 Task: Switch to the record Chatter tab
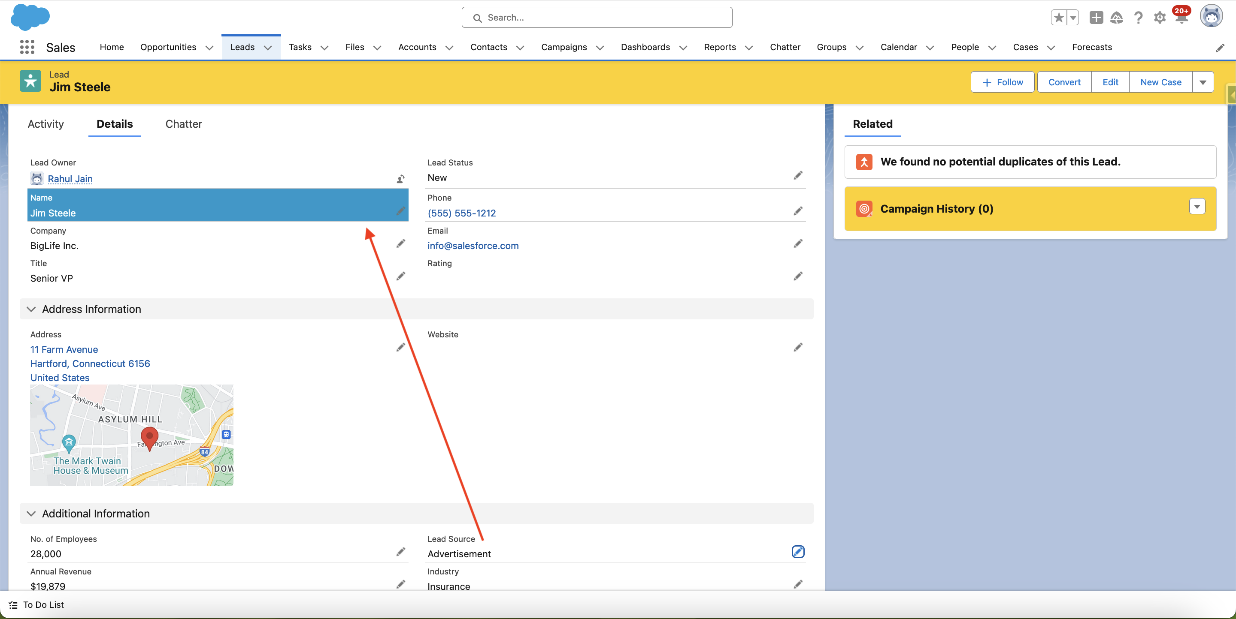[184, 124]
